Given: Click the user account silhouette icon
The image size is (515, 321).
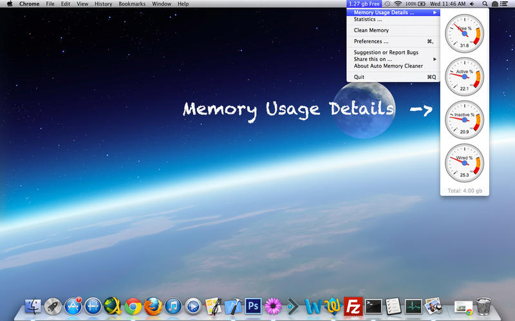Looking at the screenshot, I should [x=494, y=4].
